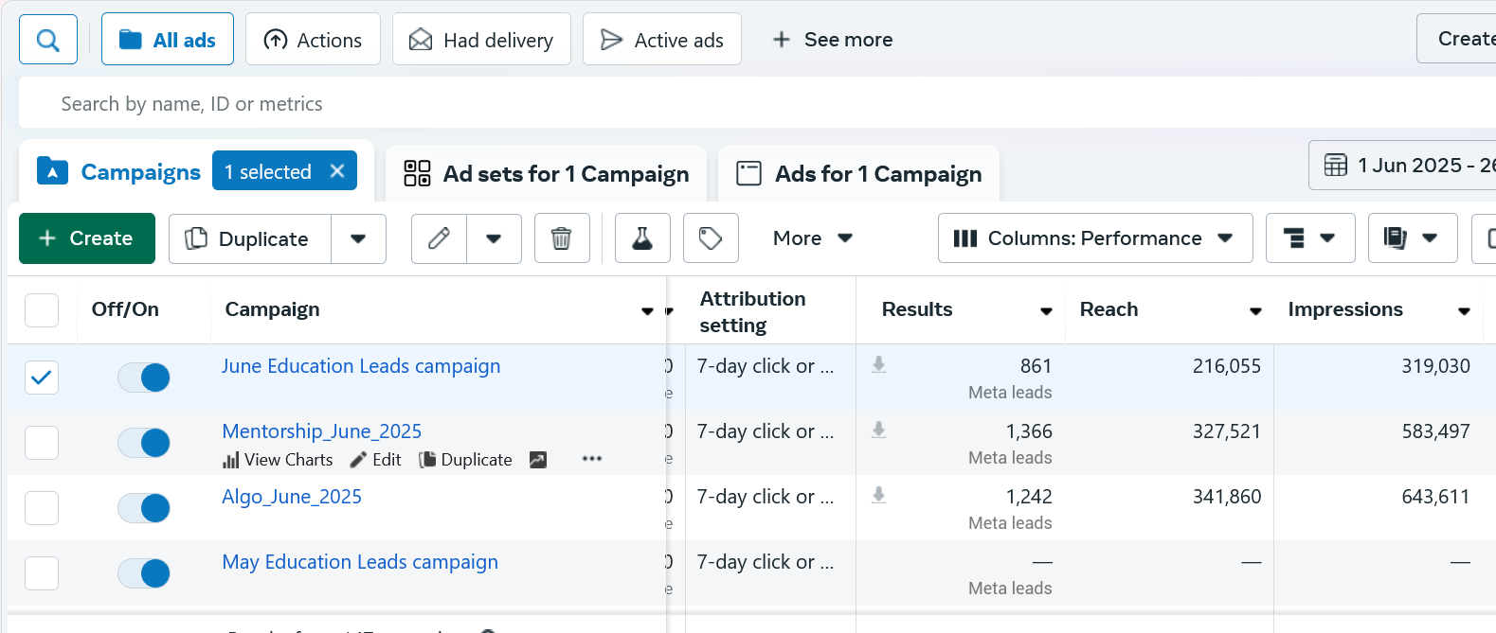Open Algo_June_2025 campaign link

click(x=292, y=497)
